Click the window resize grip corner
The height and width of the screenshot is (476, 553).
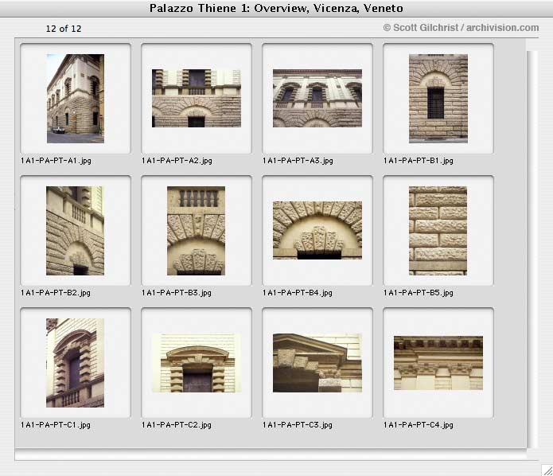pyautogui.click(x=547, y=470)
